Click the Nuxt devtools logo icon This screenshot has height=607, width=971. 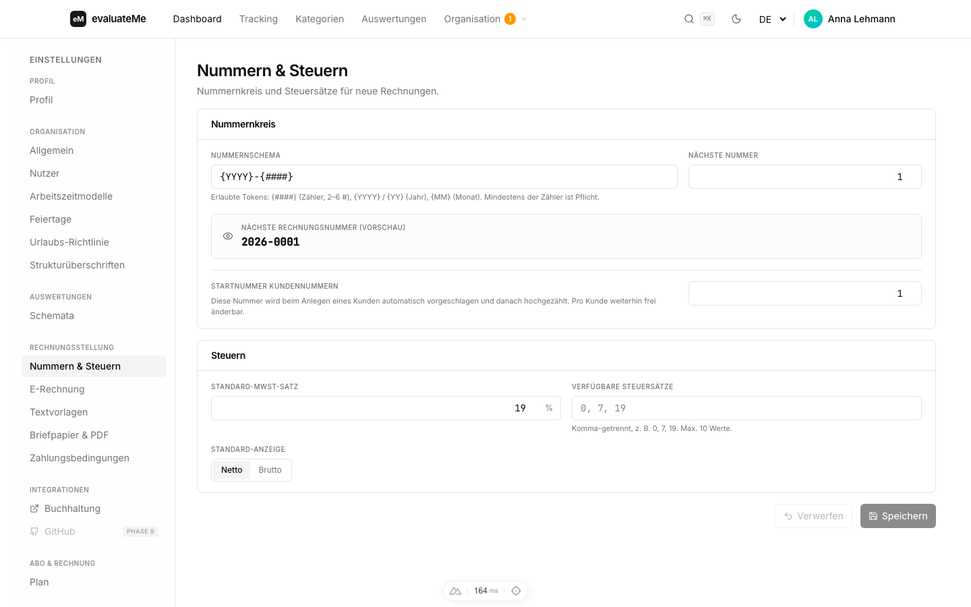click(456, 591)
